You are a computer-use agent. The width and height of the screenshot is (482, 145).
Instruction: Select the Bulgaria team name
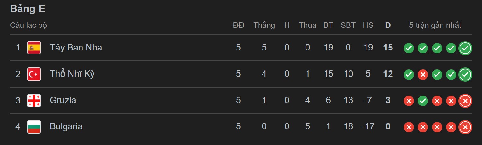point(66,126)
